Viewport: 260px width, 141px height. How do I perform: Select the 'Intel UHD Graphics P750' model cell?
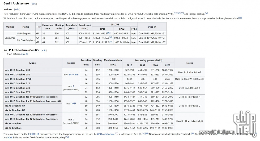point(33,79)
